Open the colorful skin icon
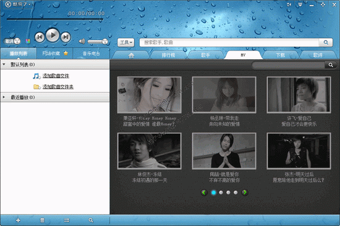Screen dimensions: 340x226 [x=28, y=41]
